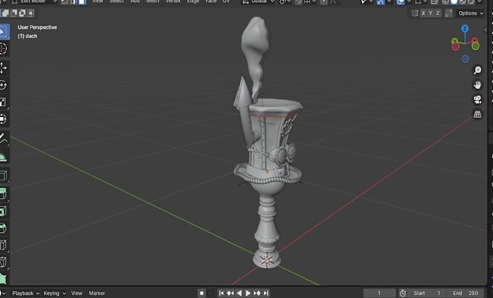This screenshot has width=493, height=298.
Task: Toggle the camera view icon
Action: point(477,99)
